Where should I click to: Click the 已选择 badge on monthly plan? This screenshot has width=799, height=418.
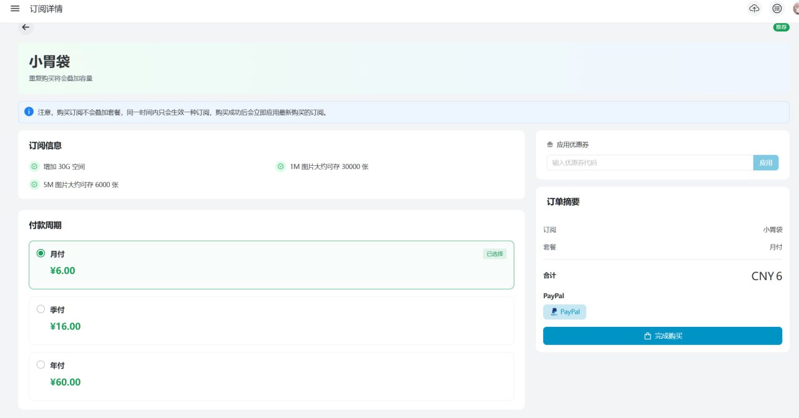[x=494, y=254]
